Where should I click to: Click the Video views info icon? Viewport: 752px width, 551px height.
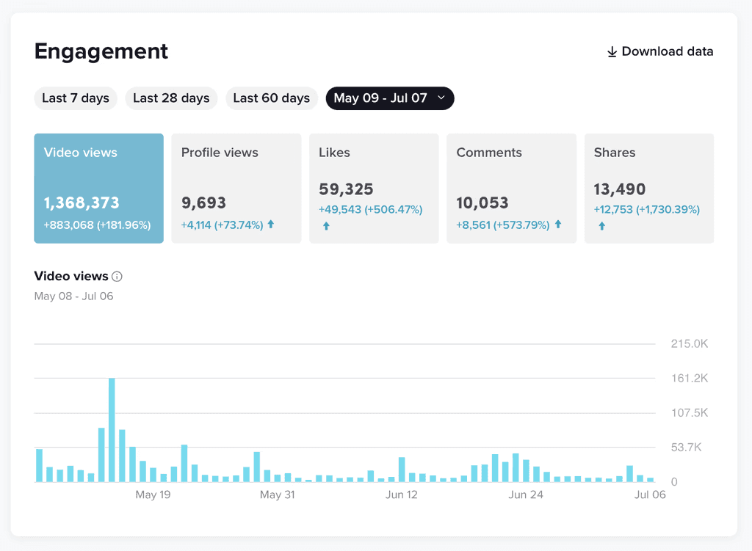pyautogui.click(x=117, y=277)
